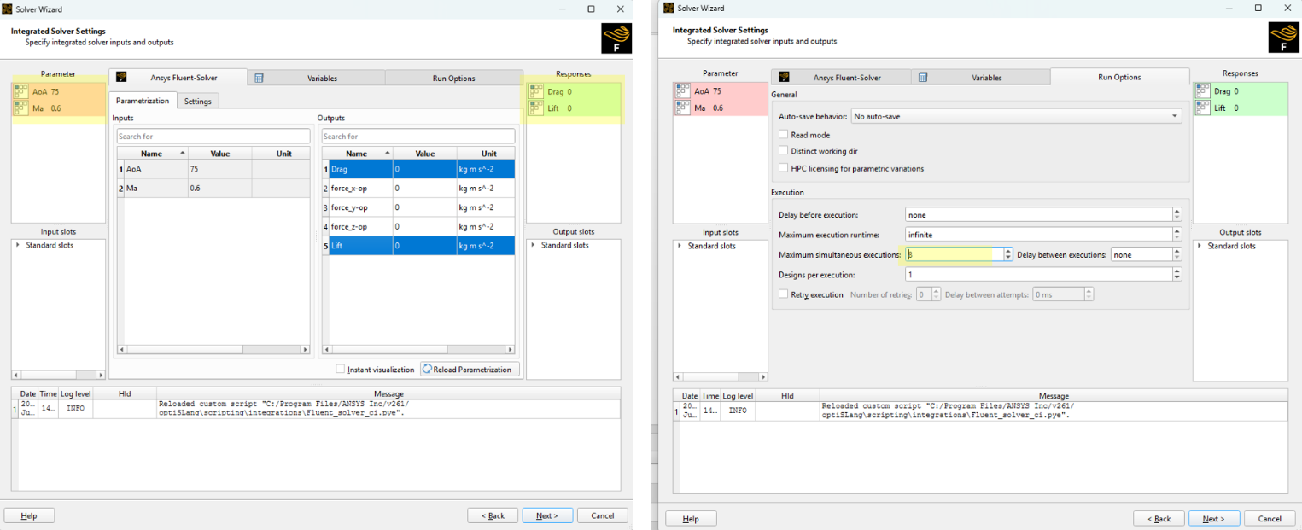Open Auto-save behavior dropdown

(1016, 116)
